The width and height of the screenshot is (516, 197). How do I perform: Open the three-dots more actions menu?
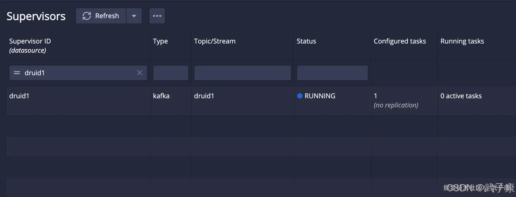(x=157, y=16)
